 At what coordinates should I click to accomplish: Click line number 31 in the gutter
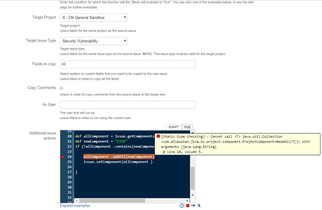69,193
